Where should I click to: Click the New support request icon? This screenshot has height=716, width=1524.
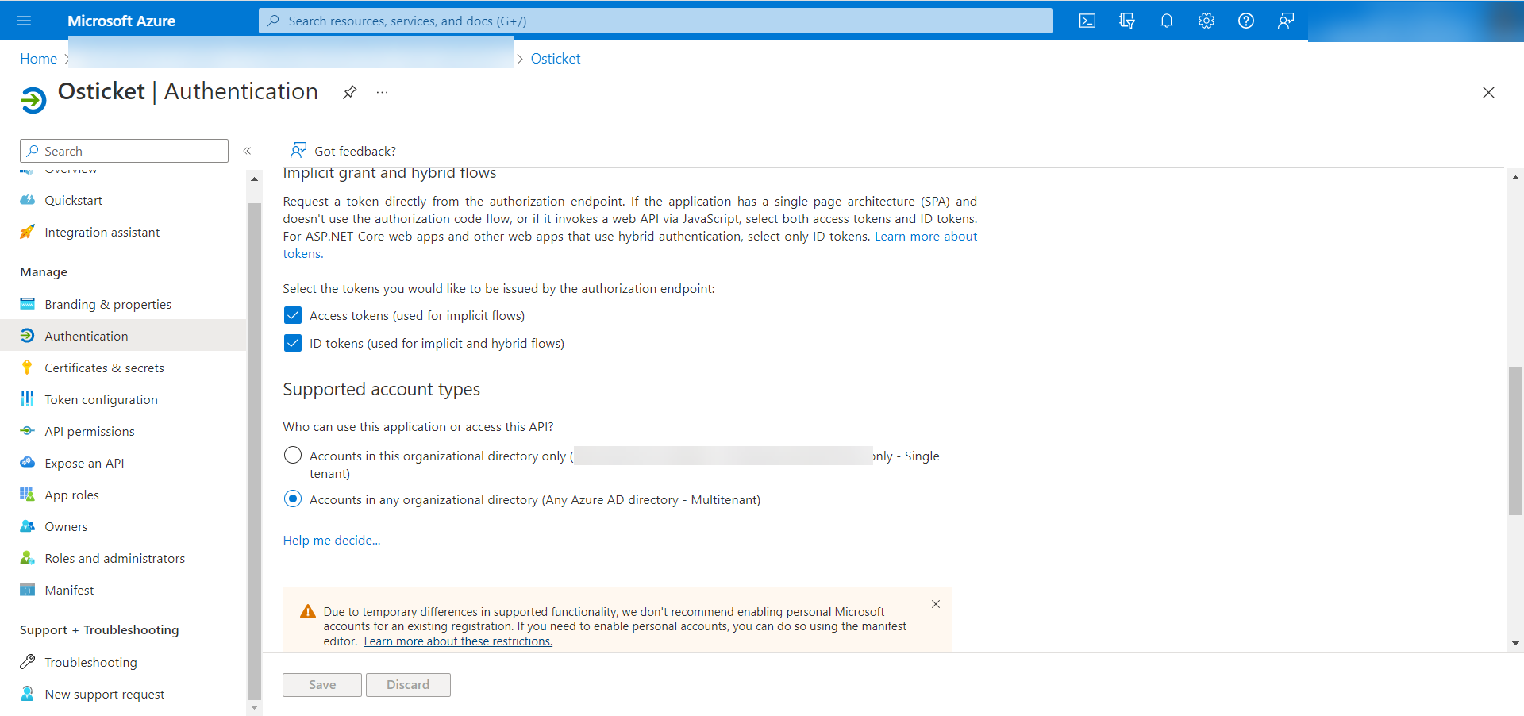pos(28,694)
